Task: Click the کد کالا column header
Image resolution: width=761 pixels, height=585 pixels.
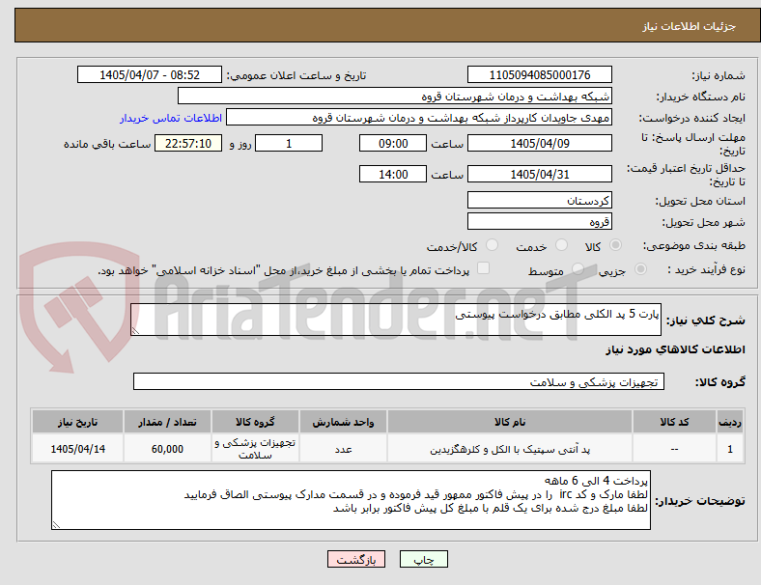Action: [674, 422]
